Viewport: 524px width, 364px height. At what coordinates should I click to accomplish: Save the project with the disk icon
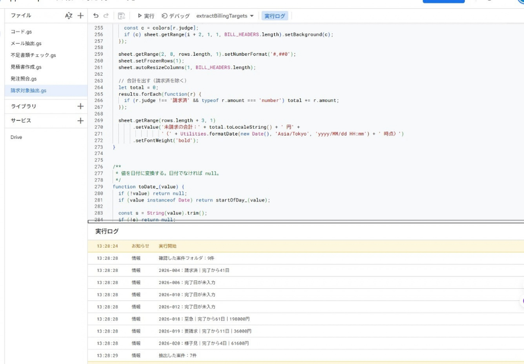[121, 16]
